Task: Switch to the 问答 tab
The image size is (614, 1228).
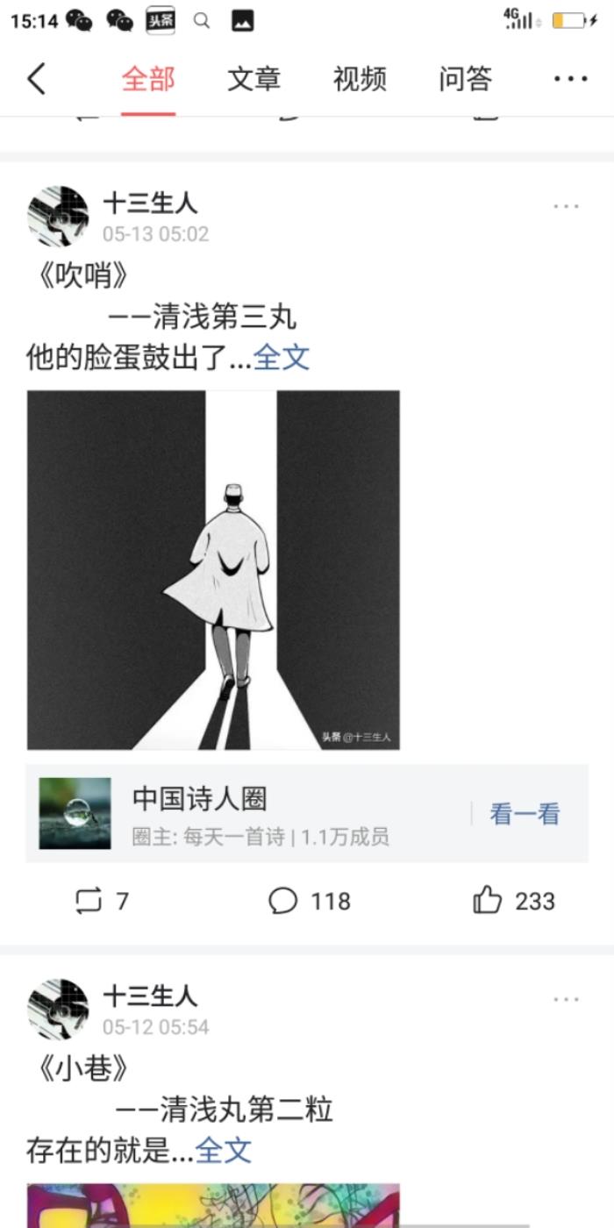Action: 466,79
